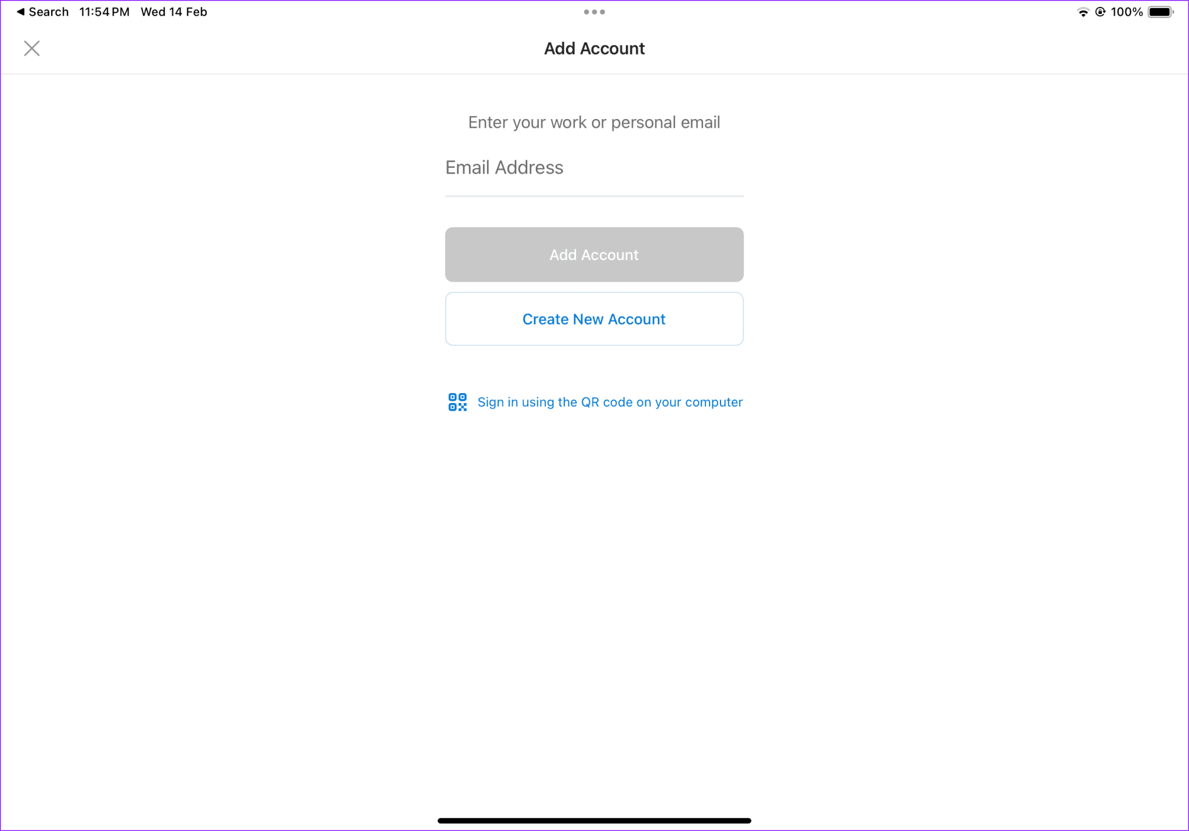Dismiss the Add Account screen
Image resolution: width=1189 pixels, height=831 pixels.
32,48
